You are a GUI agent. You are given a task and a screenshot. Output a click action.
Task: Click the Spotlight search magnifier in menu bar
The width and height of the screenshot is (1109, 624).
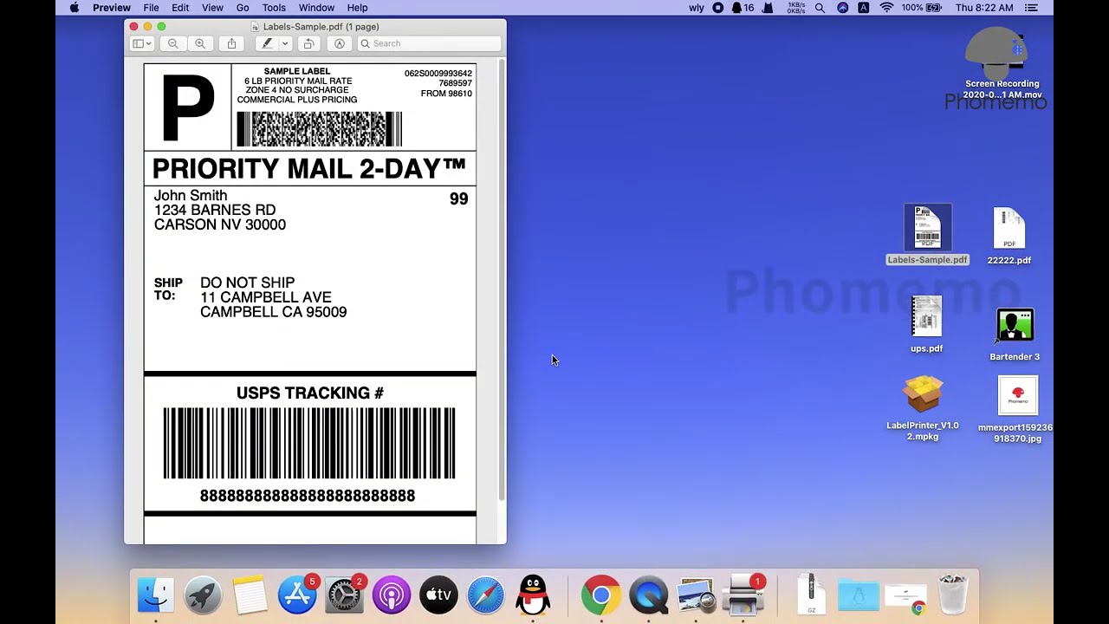[x=820, y=8]
